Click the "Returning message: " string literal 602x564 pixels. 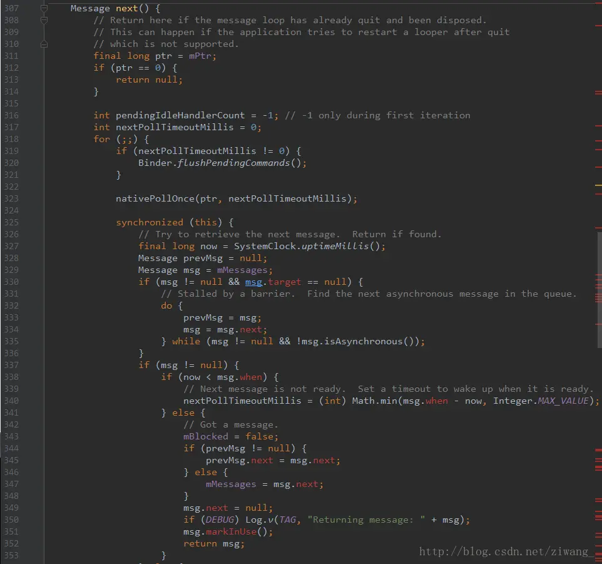pos(366,520)
